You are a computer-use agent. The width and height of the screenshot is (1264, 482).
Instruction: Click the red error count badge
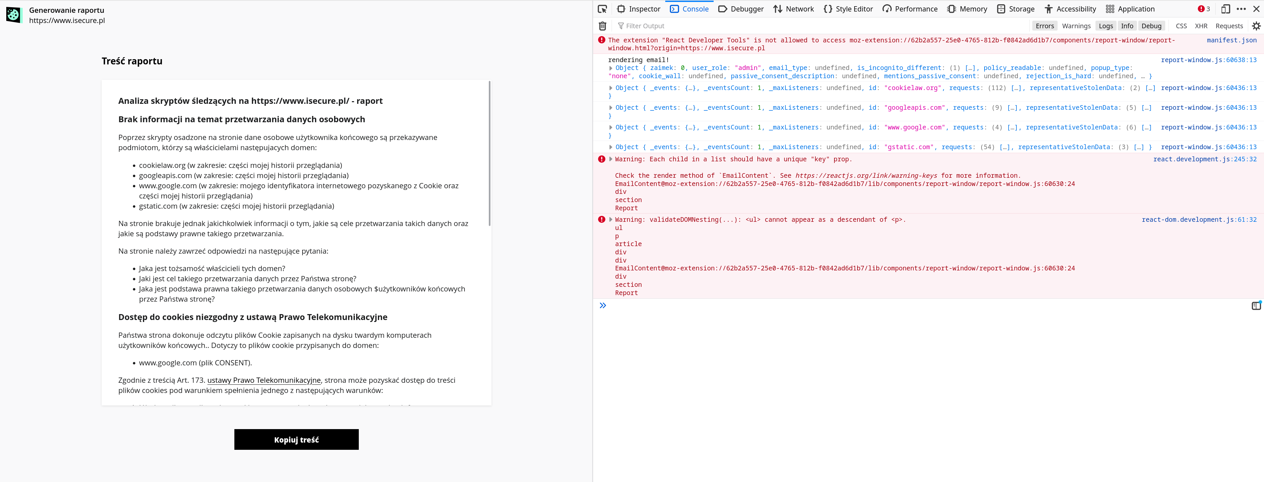[1204, 9]
